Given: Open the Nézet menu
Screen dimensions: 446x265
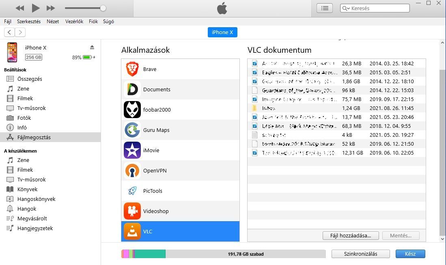Looking at the screenshot, I should (53, 22).
